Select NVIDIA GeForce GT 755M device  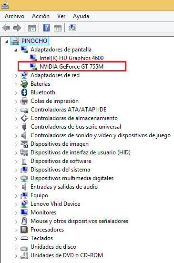(x=72, y=67)
